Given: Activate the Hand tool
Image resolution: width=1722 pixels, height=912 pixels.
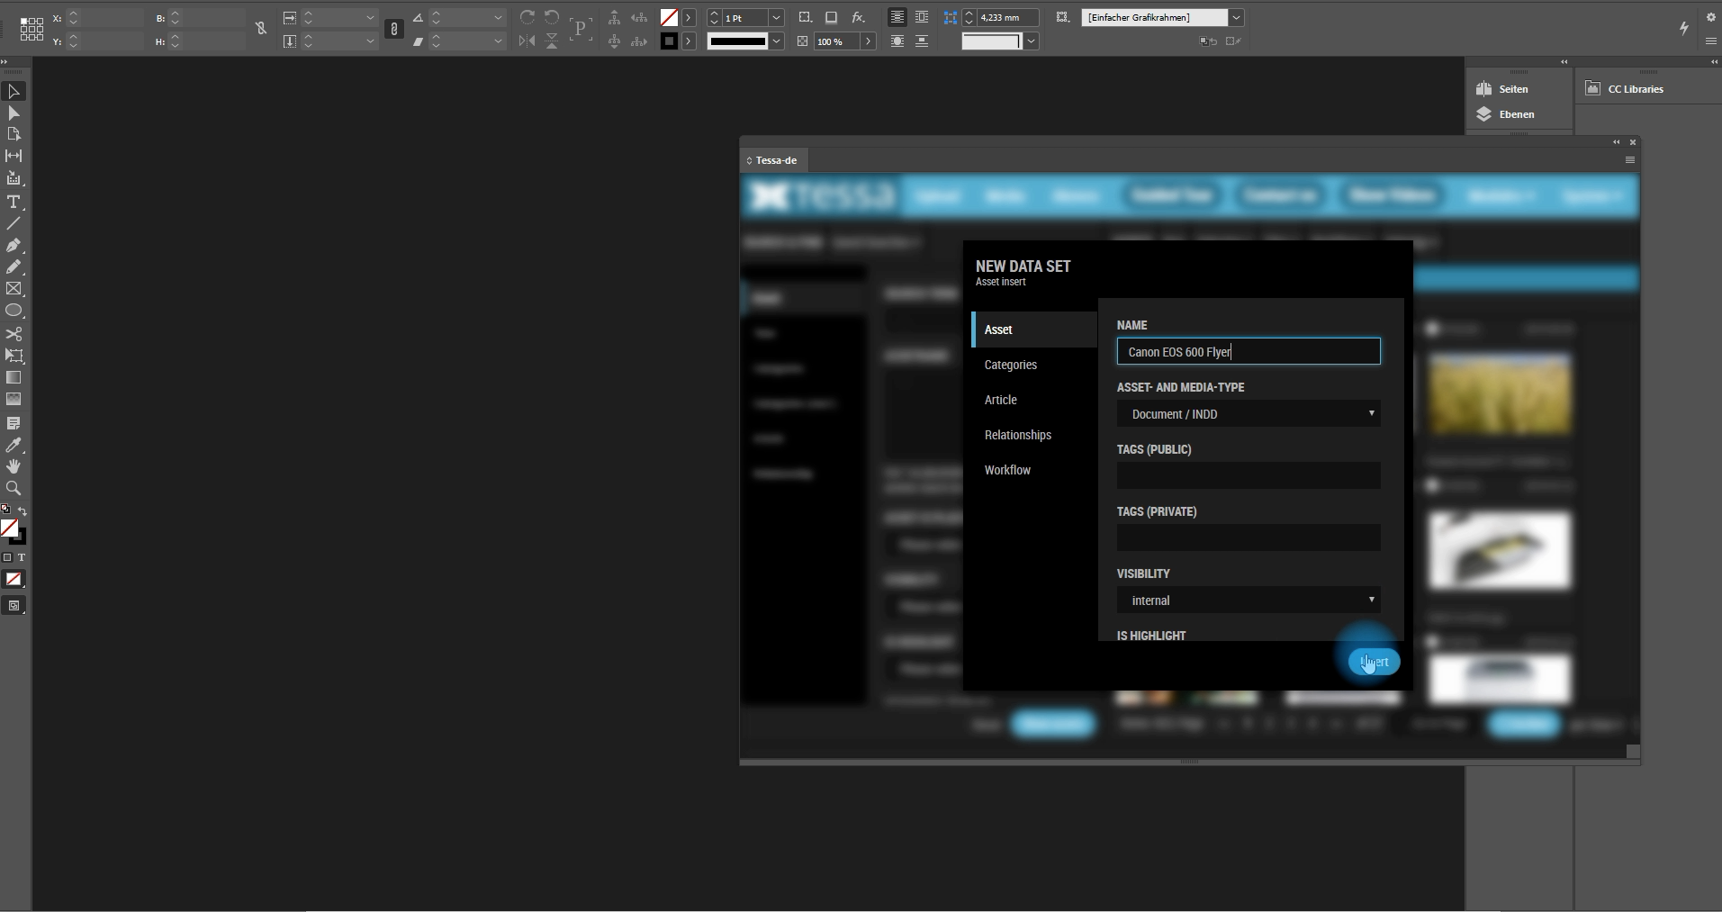Looking at the screenshot, I should pyautogui.click(x=14, y=466).
